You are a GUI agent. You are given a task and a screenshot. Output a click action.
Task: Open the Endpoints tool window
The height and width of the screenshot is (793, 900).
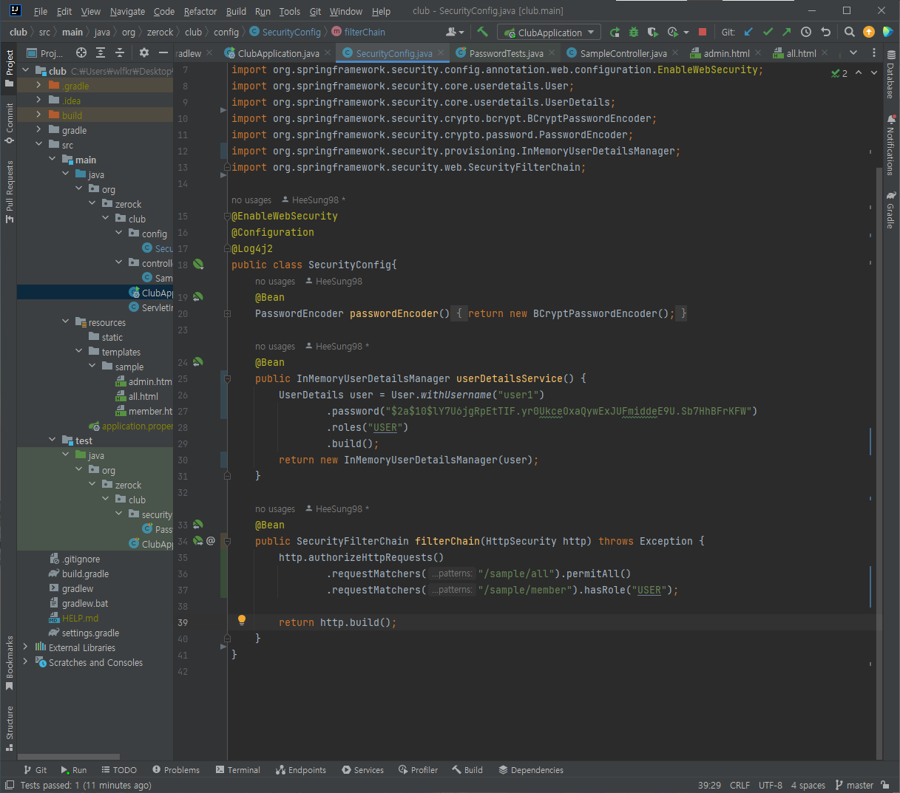pos(301,769)
